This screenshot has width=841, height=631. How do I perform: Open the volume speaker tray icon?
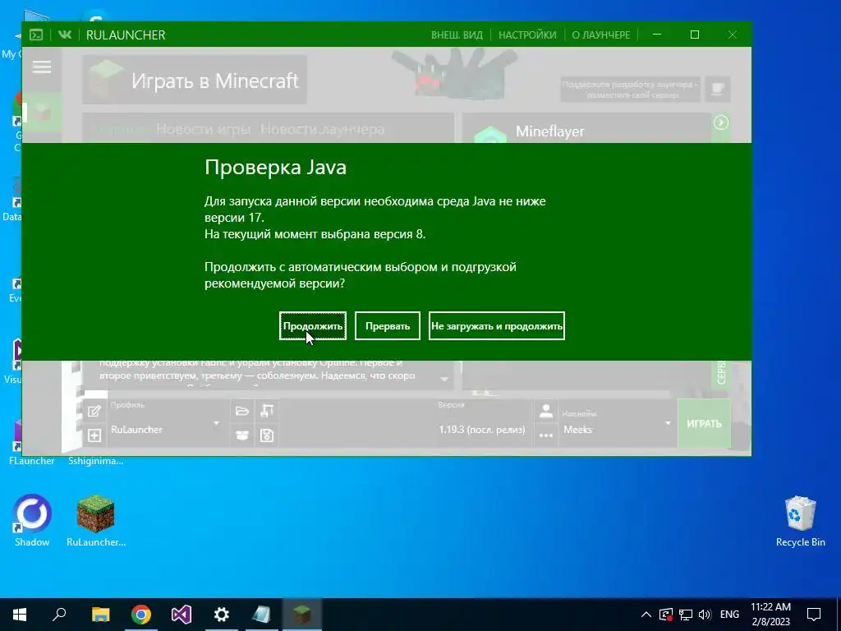[x=705, y=615]
